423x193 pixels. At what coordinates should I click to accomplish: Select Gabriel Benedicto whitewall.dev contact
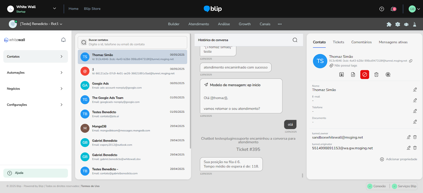pos(132,157)
